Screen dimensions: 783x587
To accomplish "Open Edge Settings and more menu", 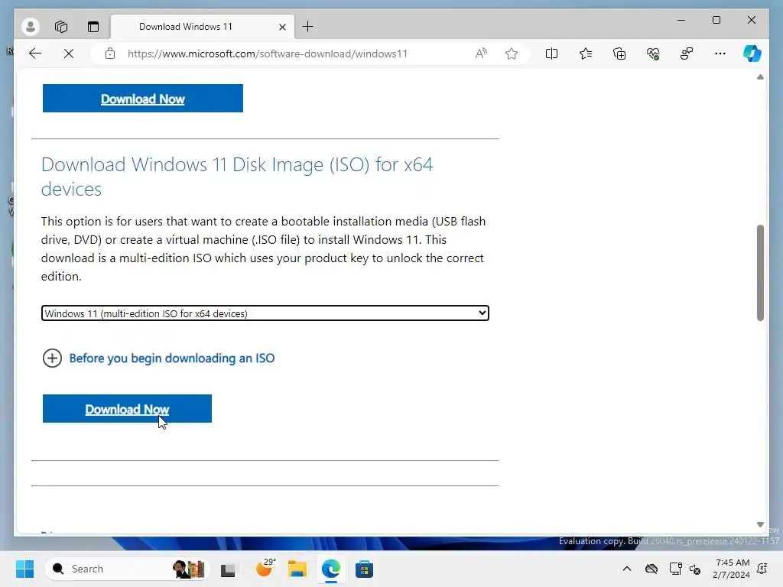I will click(x=720, y=54).
